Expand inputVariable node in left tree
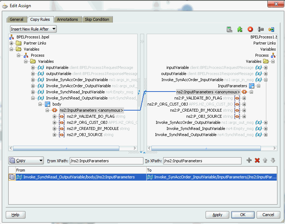 (x=33, y=67)
